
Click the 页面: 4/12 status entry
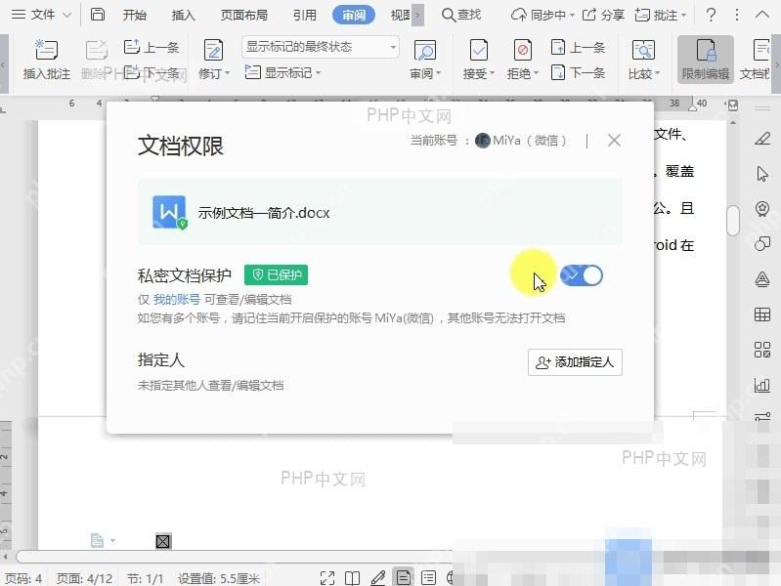click(x=84, y=578)
